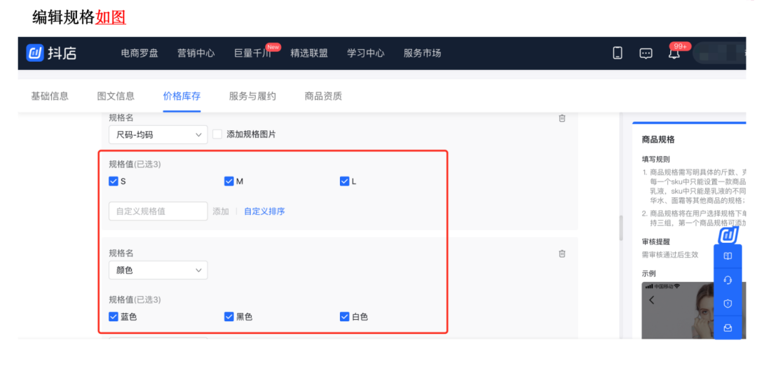Open the notification bell with 99+ badge
This screenshot has width=757, height=366.
click(x=674, y=53)
